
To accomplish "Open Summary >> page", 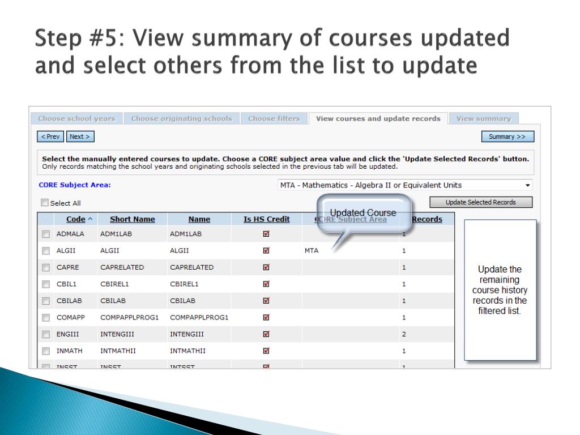I will [507, 137].
